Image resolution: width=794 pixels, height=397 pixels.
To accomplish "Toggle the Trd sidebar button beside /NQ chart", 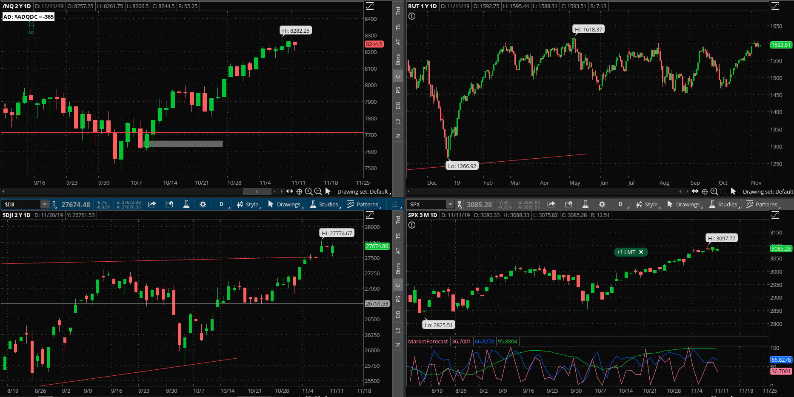I will tap(398, 11).
